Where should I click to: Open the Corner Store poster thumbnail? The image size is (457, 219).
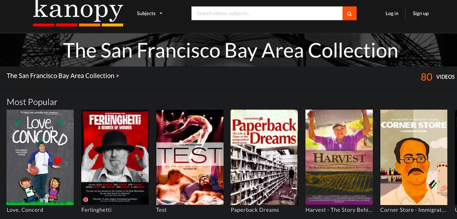click(x=414, y=158)
